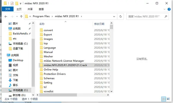Open the Help question mark icon
The height and width of the screenshot is (103, 173).
(x=169, y=9)
